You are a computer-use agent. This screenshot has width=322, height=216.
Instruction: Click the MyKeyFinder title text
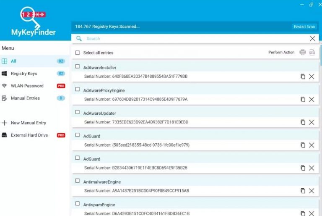click(x=34, y=32)
